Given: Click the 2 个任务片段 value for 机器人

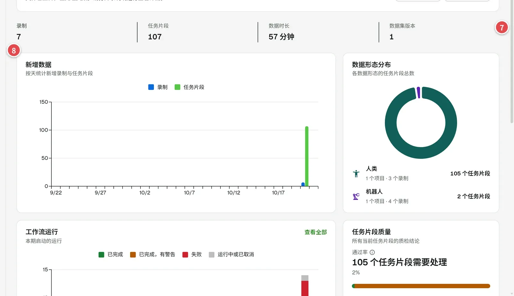Looking at the screenshot, I should click(474, 196).
